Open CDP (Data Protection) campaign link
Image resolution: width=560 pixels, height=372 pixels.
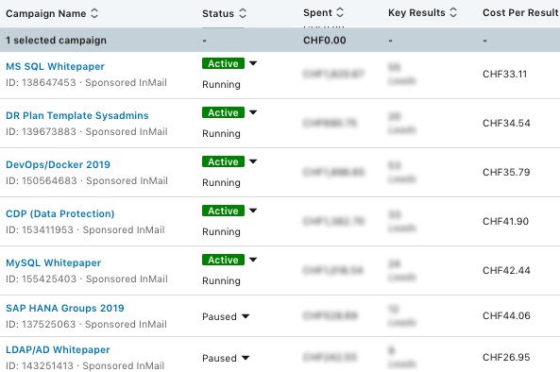click(x=60, y=213)
